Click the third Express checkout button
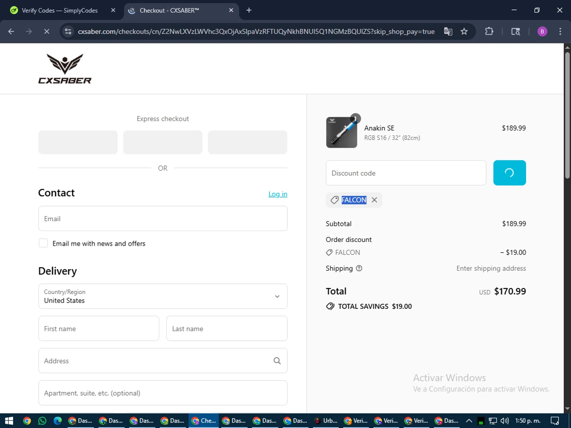 pyautogui.click(x=247, y=142)
